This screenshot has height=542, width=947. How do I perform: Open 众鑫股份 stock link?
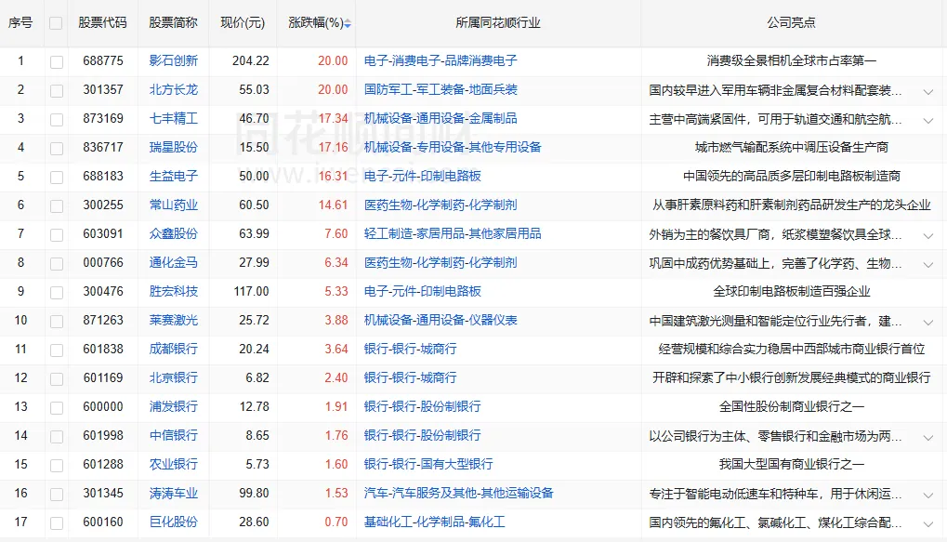point(174,234)
